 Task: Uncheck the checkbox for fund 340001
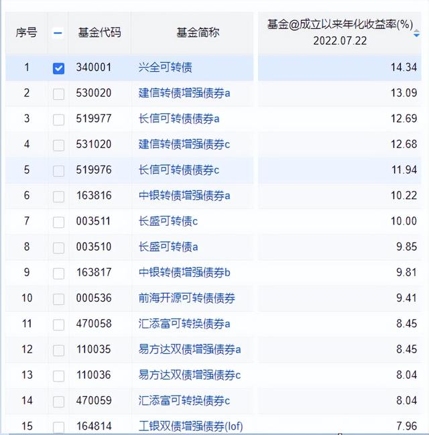pyautogui.click(x=58, y=68)
